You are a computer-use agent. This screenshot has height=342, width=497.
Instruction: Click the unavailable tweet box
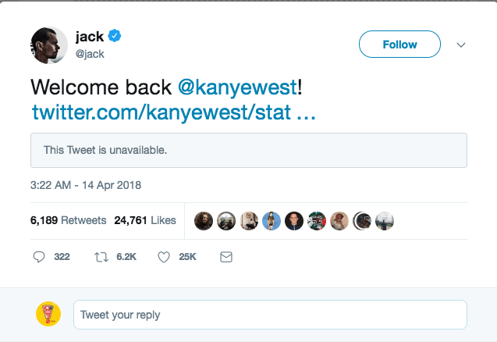click(248, 150)
